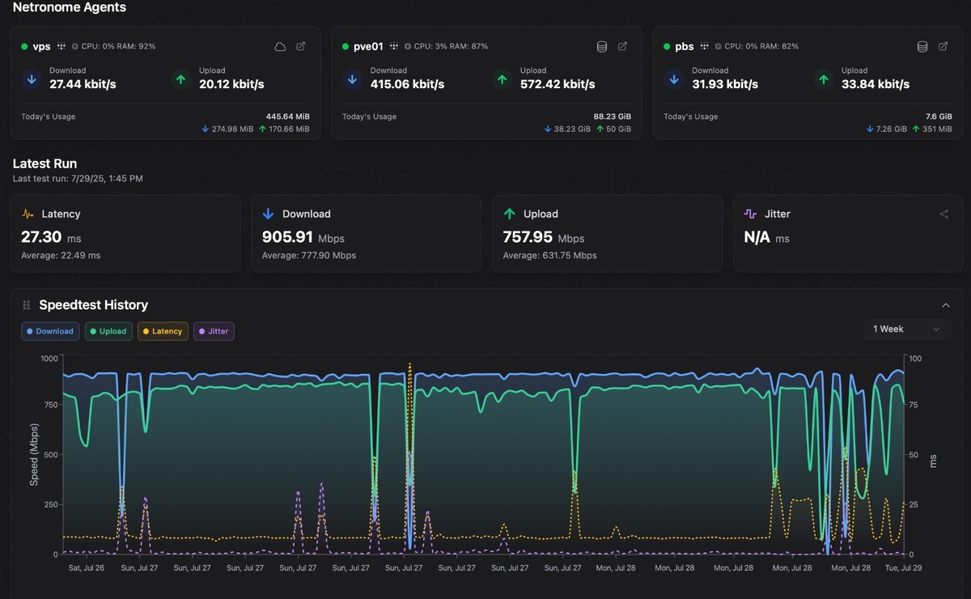This screenshot has height=599, width=971.
Task: Click the Netronome Agents heading
Action: tap(70, 7)
